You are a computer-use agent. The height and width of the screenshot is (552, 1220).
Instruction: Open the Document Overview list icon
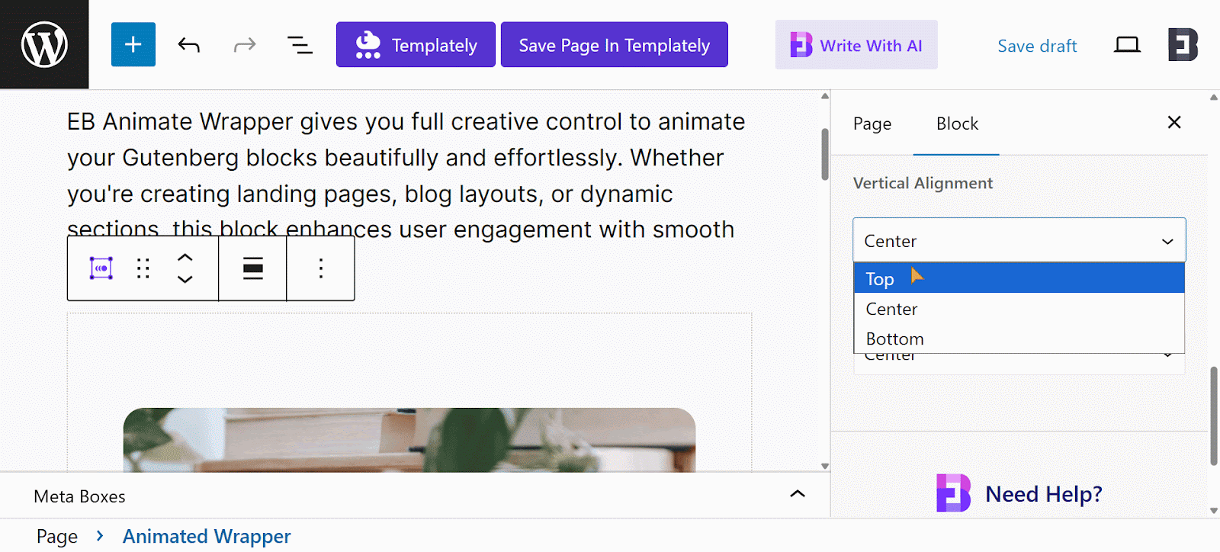[300, 46]
